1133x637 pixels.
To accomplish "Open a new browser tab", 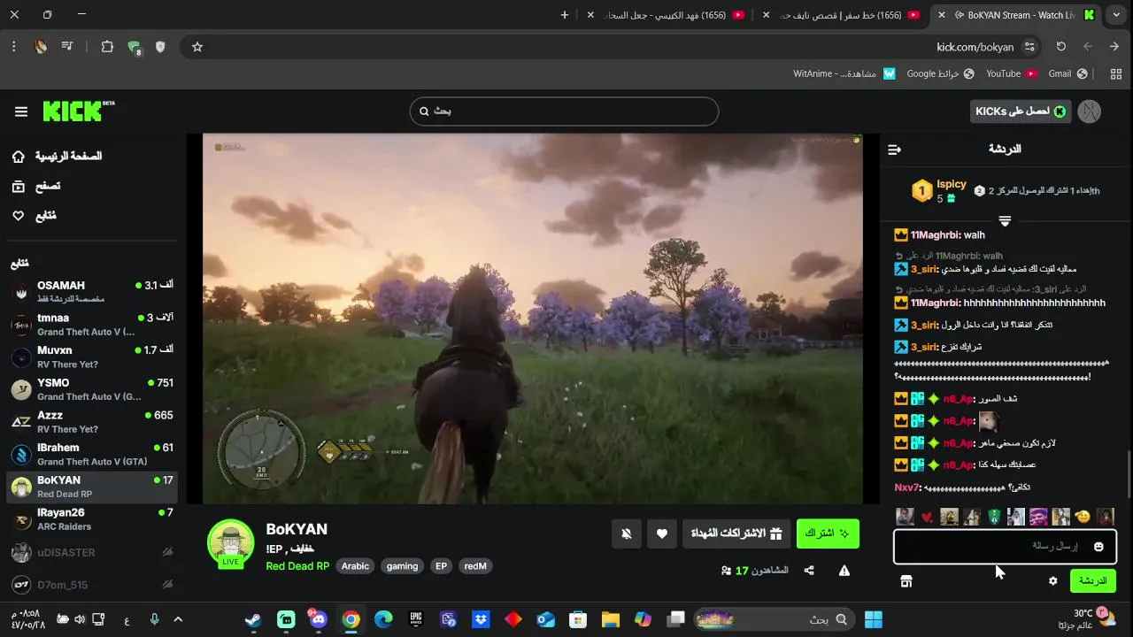I will 565,15.
